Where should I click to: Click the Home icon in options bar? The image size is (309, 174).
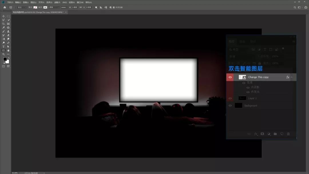5,7
